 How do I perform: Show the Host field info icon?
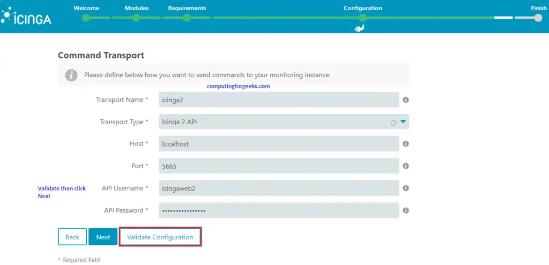pyautogui.click(x=406, y=143)
